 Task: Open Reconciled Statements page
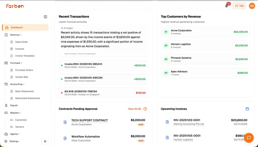click(x=28, y=98)
